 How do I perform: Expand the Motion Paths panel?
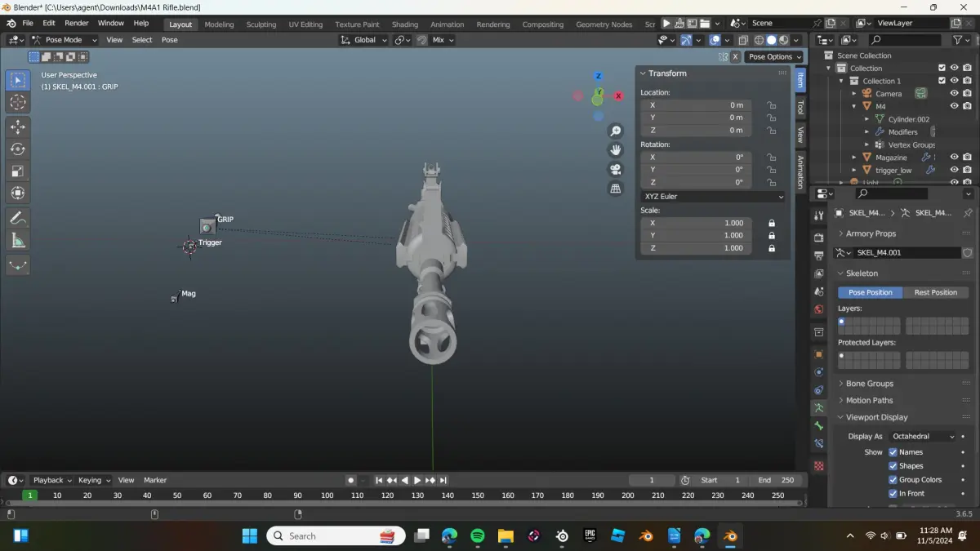pos(869,400)
